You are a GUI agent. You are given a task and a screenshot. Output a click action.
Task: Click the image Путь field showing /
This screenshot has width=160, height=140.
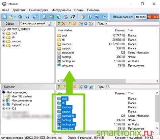(132, 24)
